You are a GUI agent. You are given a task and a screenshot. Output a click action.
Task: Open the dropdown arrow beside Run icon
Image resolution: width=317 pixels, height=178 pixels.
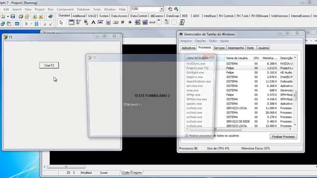[31, 24]
